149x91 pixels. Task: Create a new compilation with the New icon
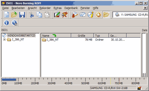[x=7, y=15]
